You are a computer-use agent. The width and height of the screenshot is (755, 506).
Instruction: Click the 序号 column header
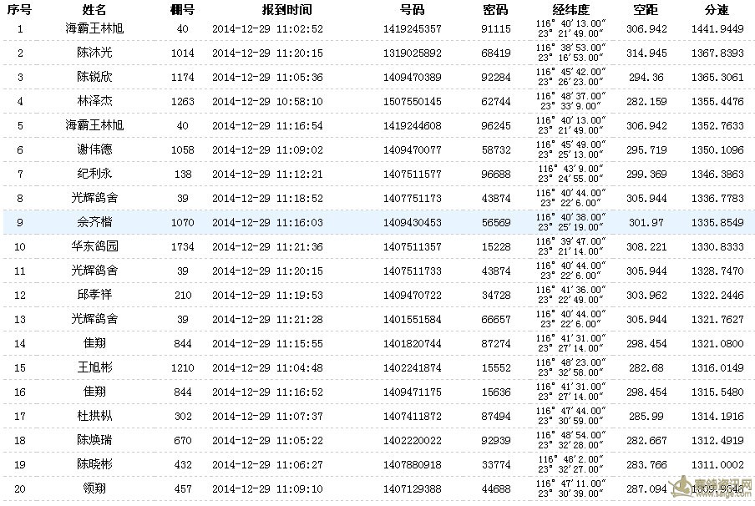[20, 10]
